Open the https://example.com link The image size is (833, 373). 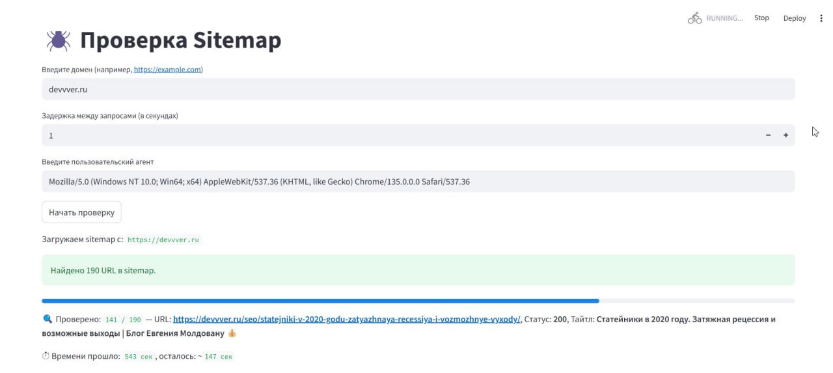point(167,69)
